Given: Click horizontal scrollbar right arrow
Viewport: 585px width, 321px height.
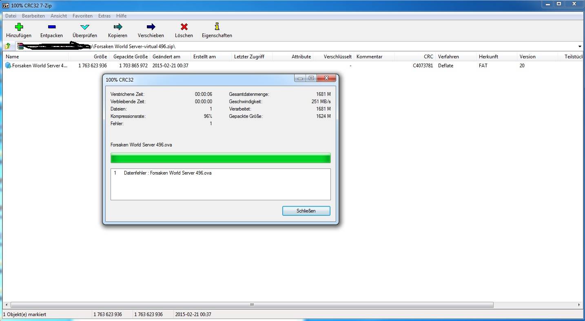Looking at the screenshot, I should point(579,305).
